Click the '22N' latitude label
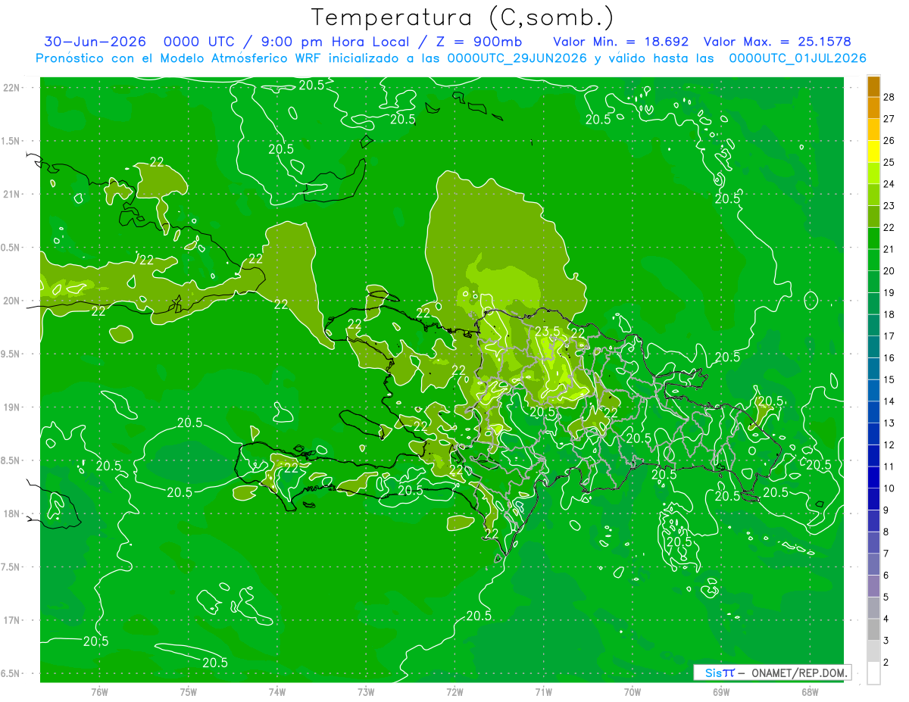This screenshot has width=909, height=702. (12, 88)
